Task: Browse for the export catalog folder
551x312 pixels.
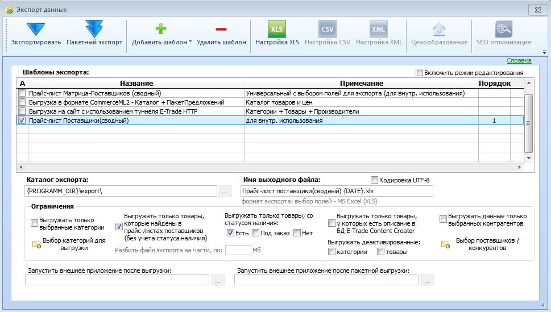Action: (x=224, y=192)
